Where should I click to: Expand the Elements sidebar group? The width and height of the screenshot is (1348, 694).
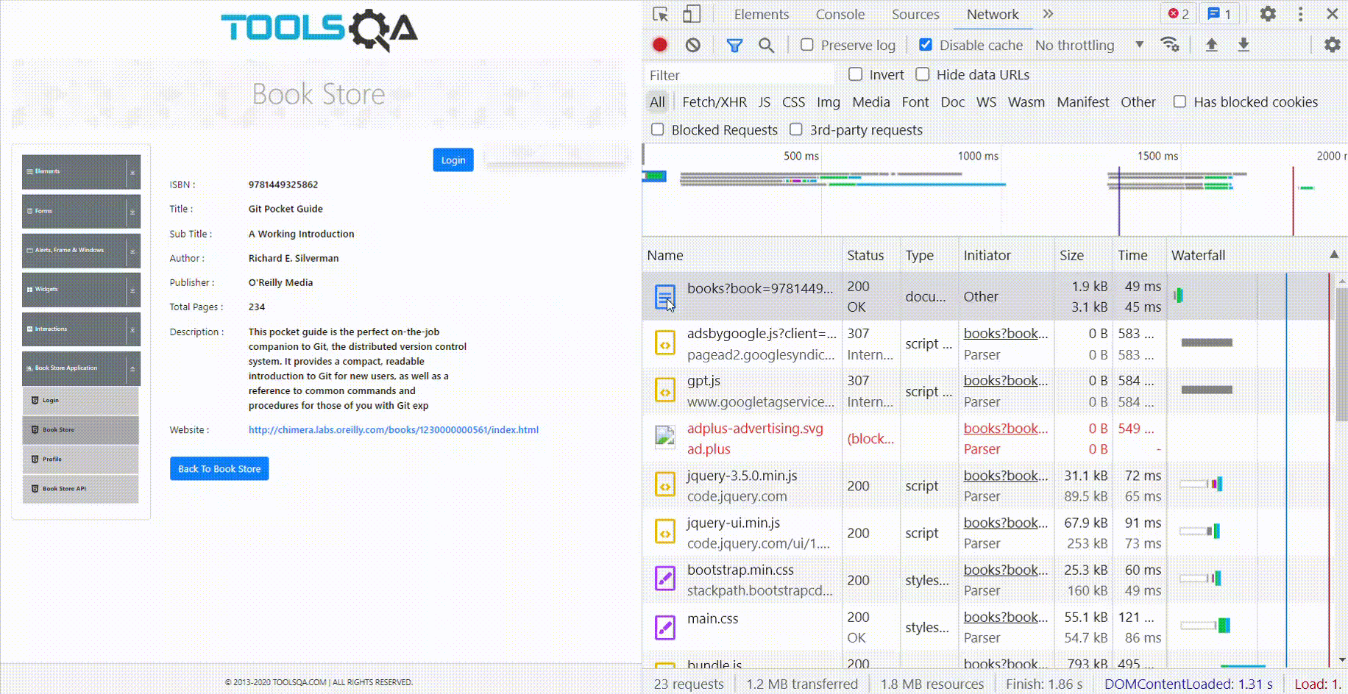81,171
